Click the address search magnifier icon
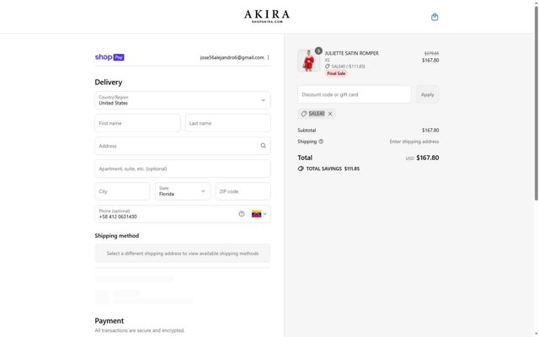Screen dimensions: 539x337 tap(263, 146)
